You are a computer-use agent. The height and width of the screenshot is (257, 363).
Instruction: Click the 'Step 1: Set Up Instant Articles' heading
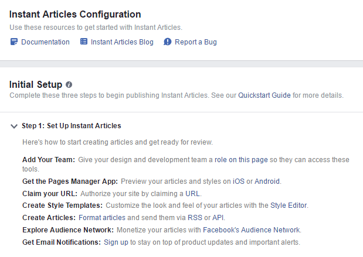point(72,126)
